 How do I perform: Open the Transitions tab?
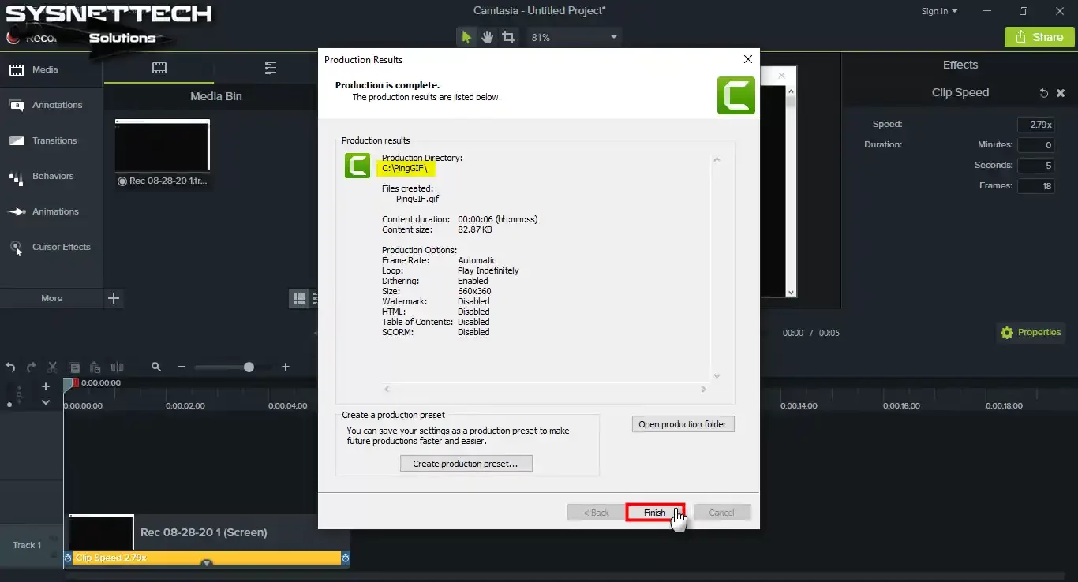(x=51, y=140)
